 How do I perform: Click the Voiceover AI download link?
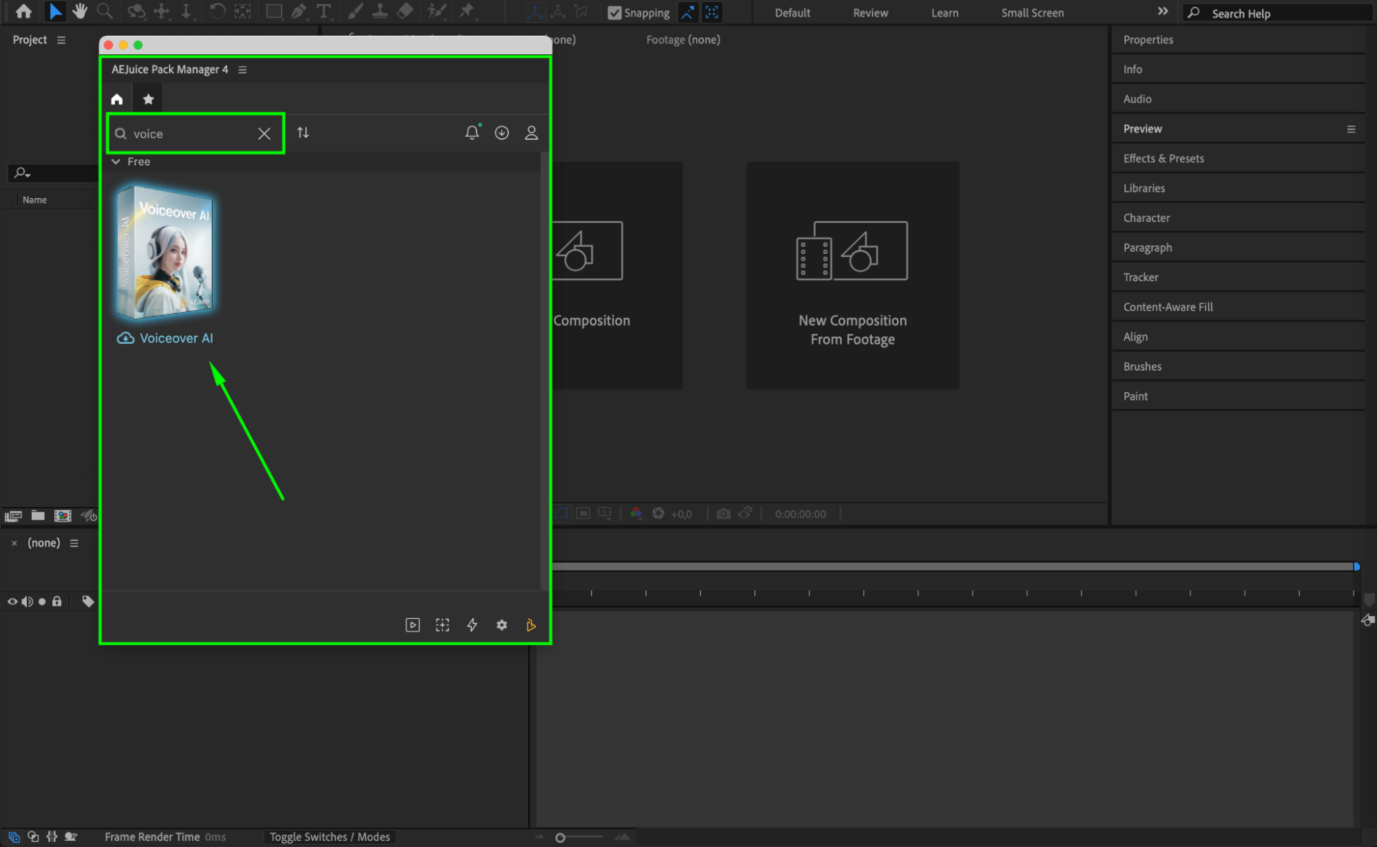click(165, 338)
